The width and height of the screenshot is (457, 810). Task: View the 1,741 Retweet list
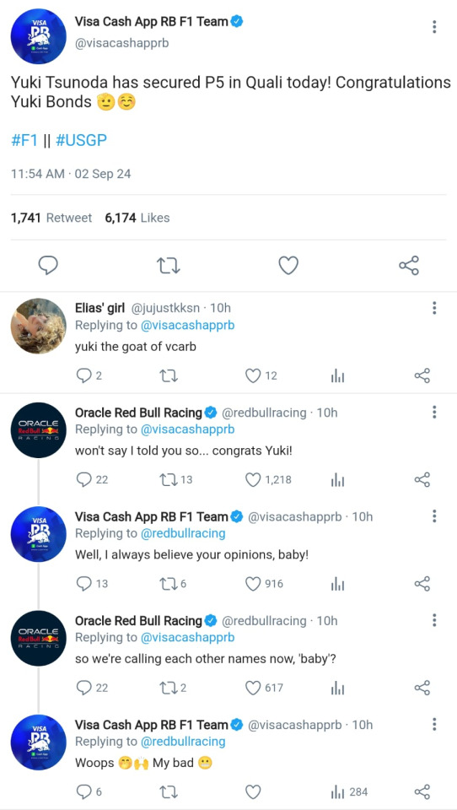click(51, 218)
